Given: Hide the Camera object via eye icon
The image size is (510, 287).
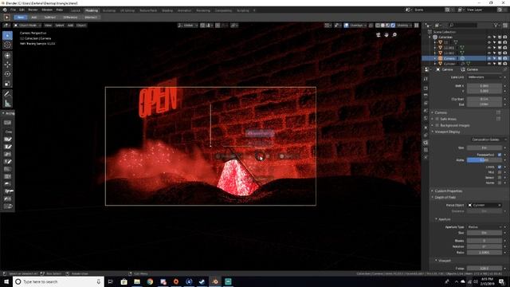Looking at the screenshot, I should click(489, 58).
